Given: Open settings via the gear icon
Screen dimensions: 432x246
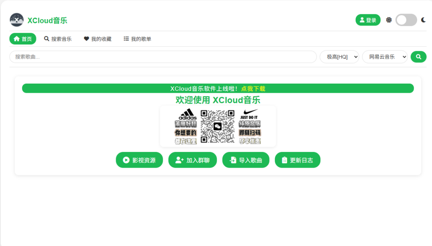Looking at the screenshot, I should (388, 19).
